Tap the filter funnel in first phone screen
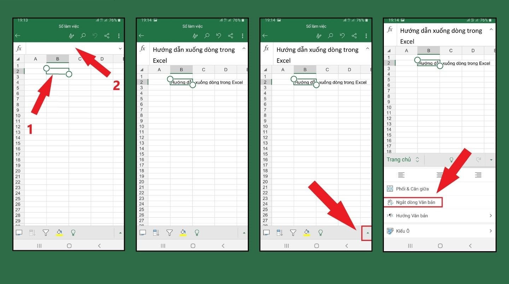Image resolution: width=509 pixels, height=284 pixels. point(46,232)
